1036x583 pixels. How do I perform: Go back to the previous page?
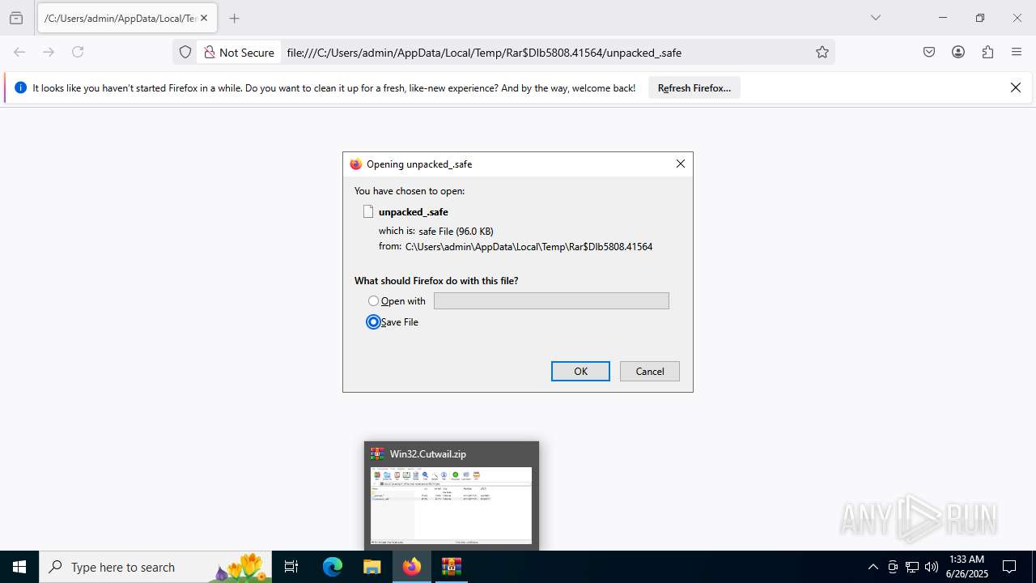click(x=19, y=52)
